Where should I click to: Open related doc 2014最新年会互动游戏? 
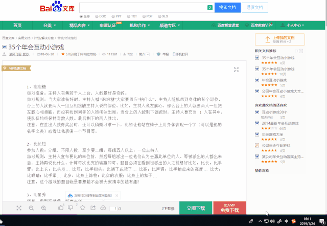[280, 123]
